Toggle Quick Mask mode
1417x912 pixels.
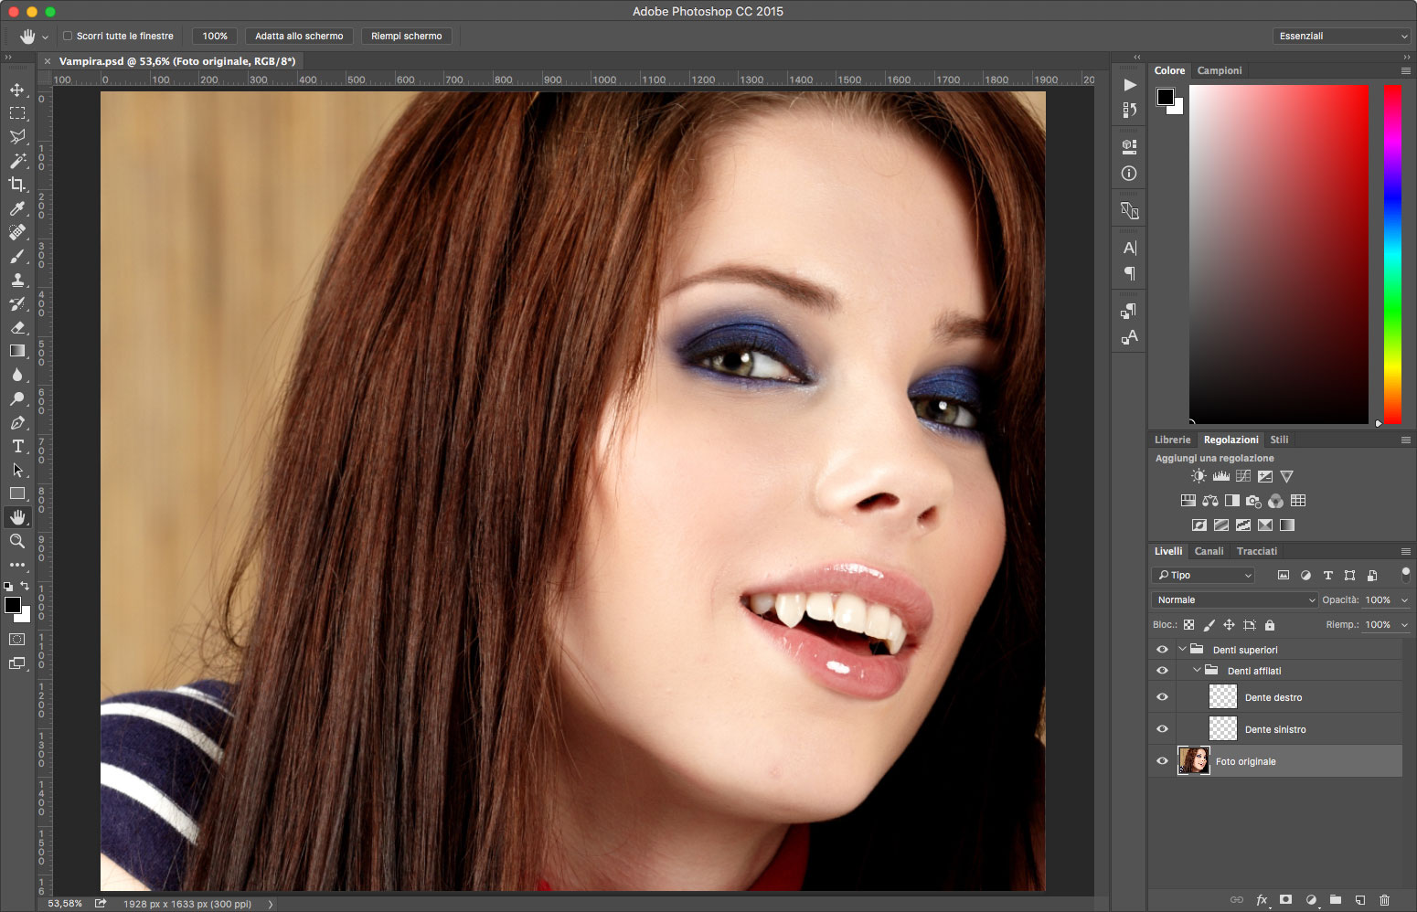click(17, 640)
